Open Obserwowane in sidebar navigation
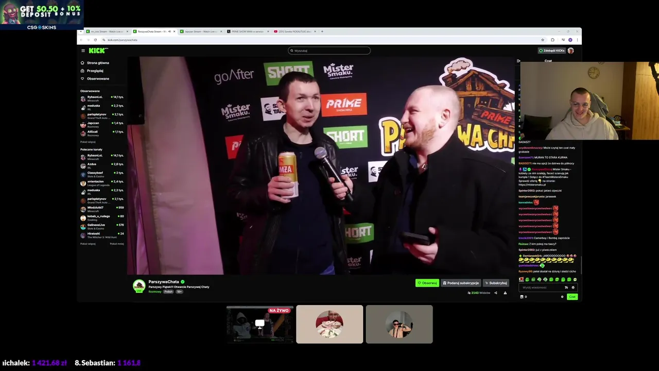The image size is (659, 371). tap(95, 78)
